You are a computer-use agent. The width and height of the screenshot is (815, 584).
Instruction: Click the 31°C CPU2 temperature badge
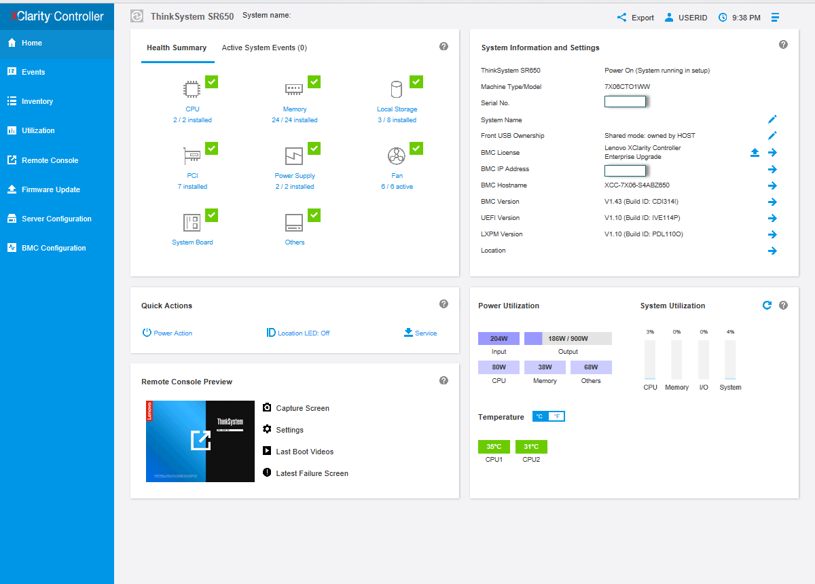(531, 447)
